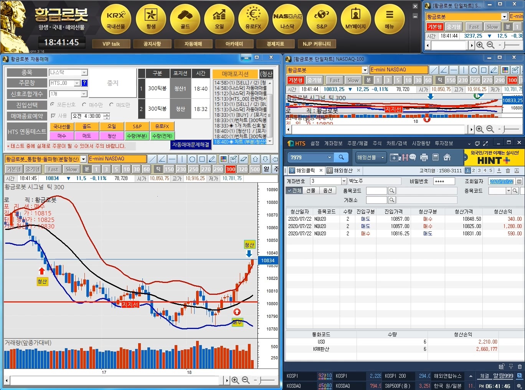Select the 매도만 radio option

coord(112,104)
